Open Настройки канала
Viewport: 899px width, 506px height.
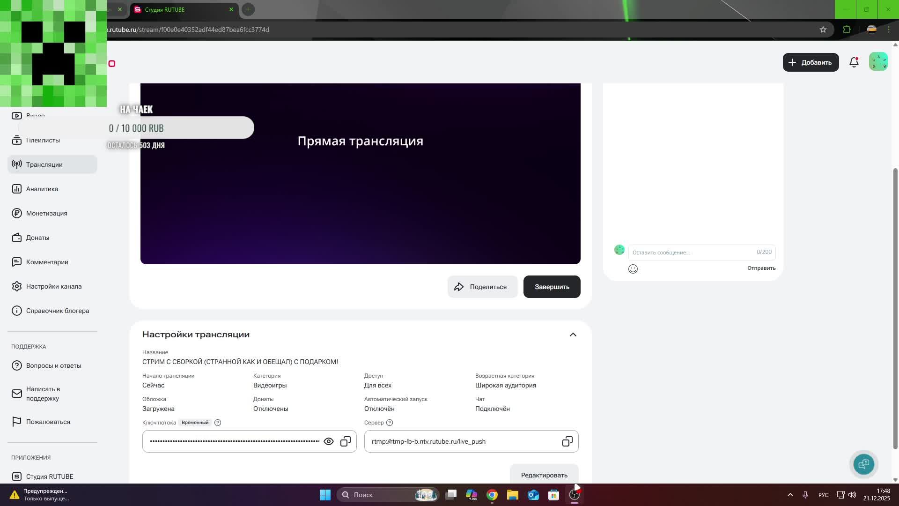coord(54,286)
